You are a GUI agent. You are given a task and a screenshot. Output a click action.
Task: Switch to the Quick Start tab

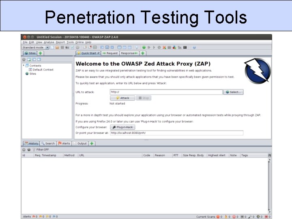click(x=88, y=53)
